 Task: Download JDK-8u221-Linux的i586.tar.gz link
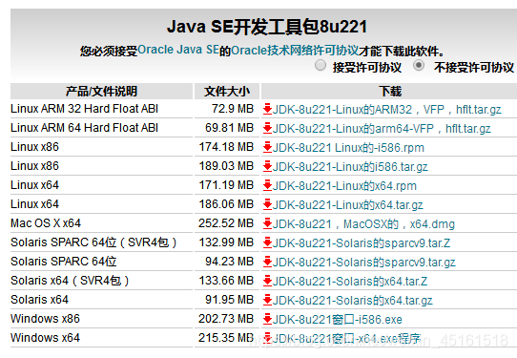click(x=350, y=167)
